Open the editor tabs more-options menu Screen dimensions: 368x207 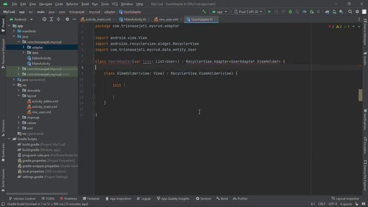pyautogui.click(x=359, y=20)
